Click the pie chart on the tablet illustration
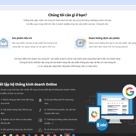This screenshot has height=136, width=136. 94,114
